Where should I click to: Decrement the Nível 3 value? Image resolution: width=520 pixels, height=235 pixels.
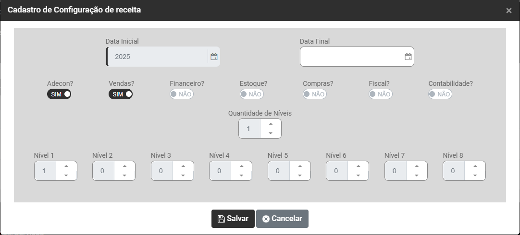[x=183, y=176]
